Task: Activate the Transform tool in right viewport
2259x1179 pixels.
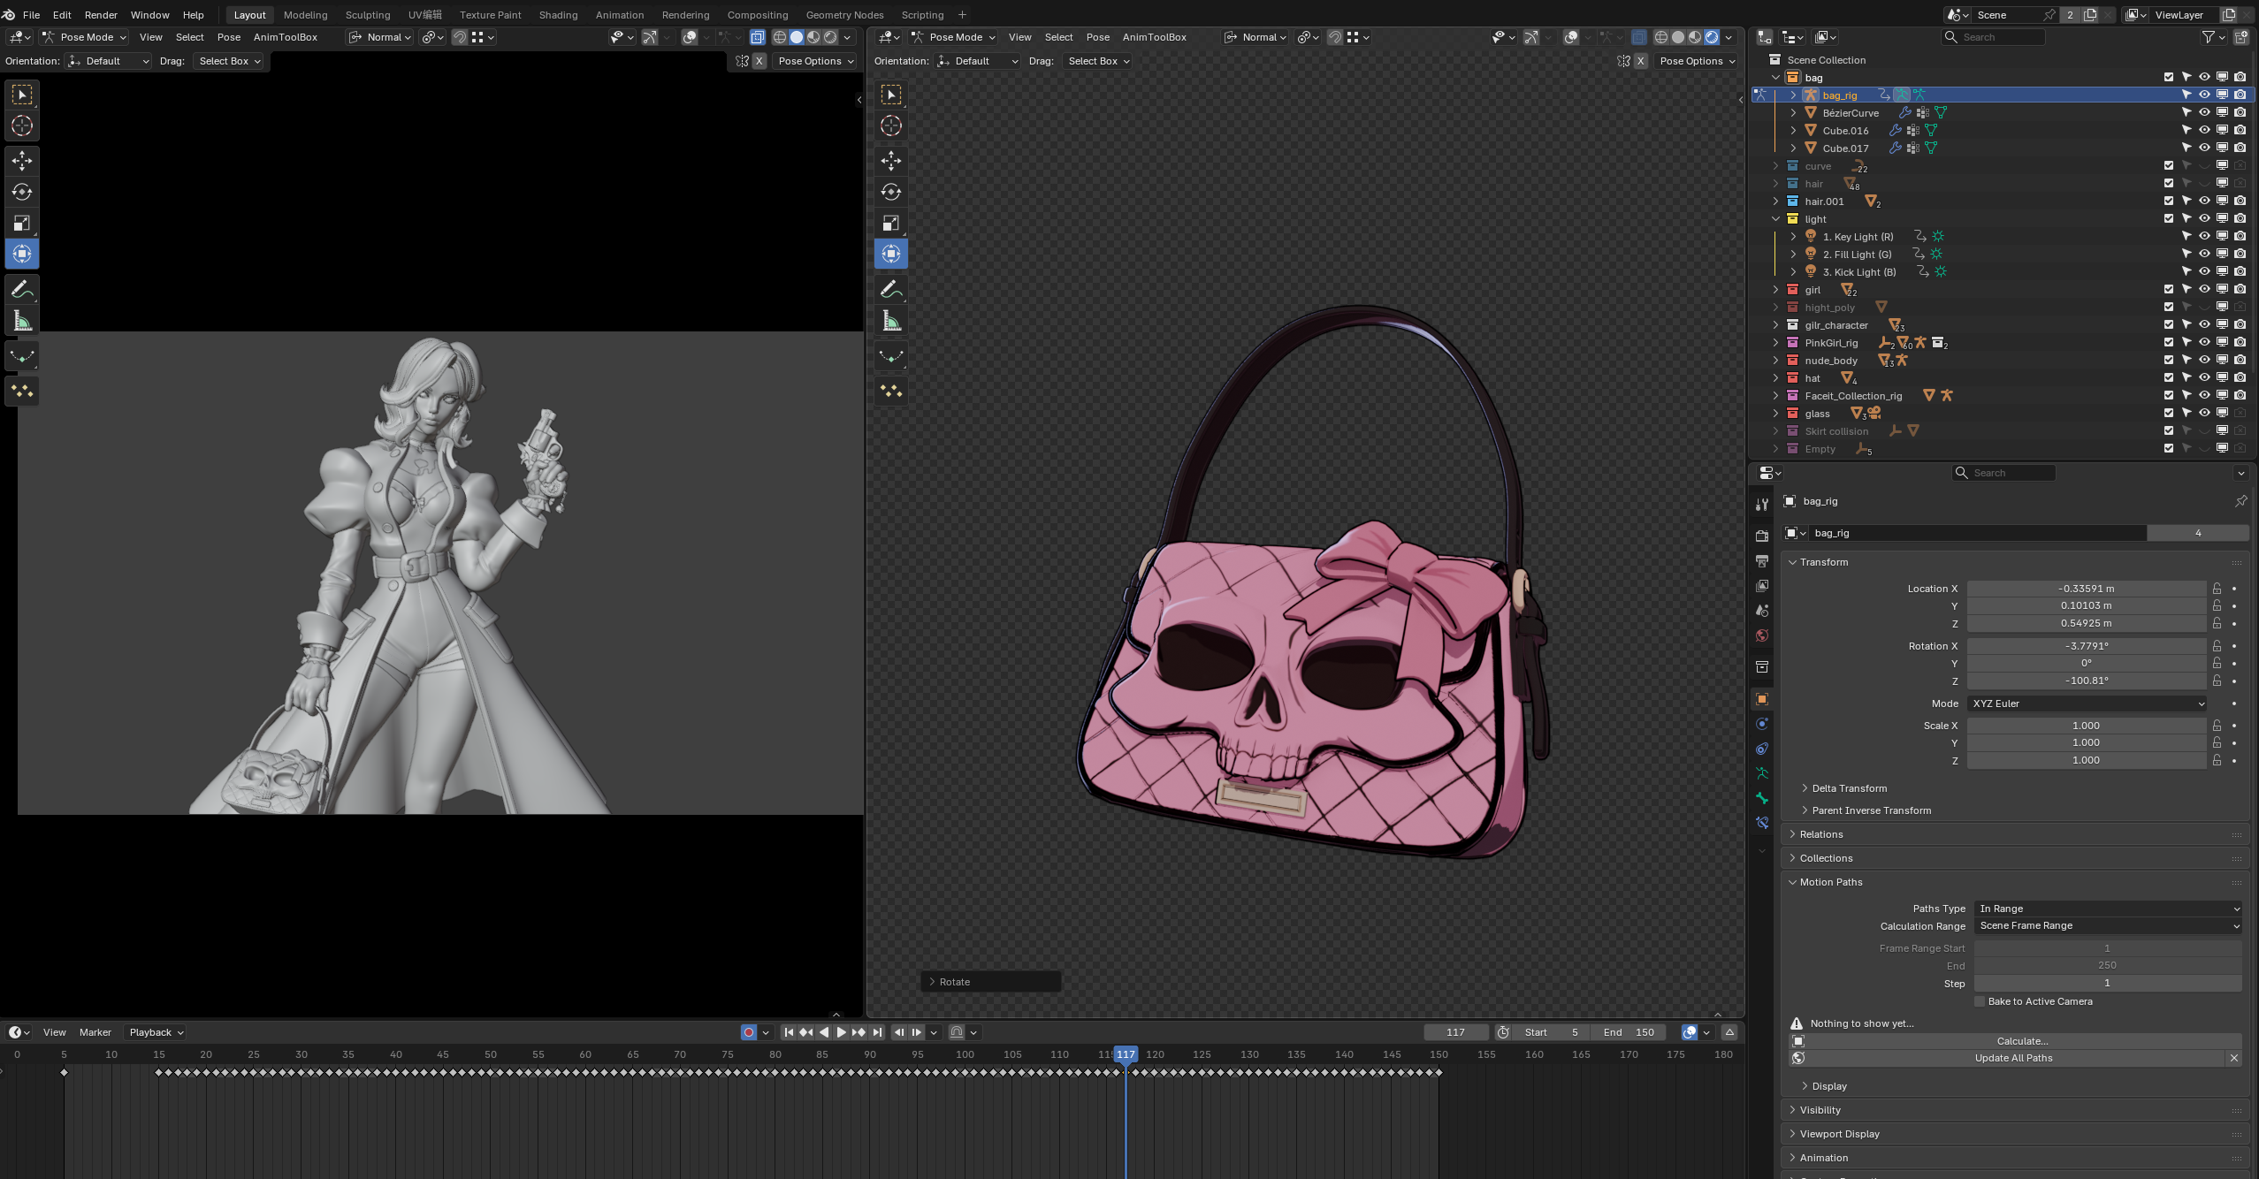Action: 891,254
